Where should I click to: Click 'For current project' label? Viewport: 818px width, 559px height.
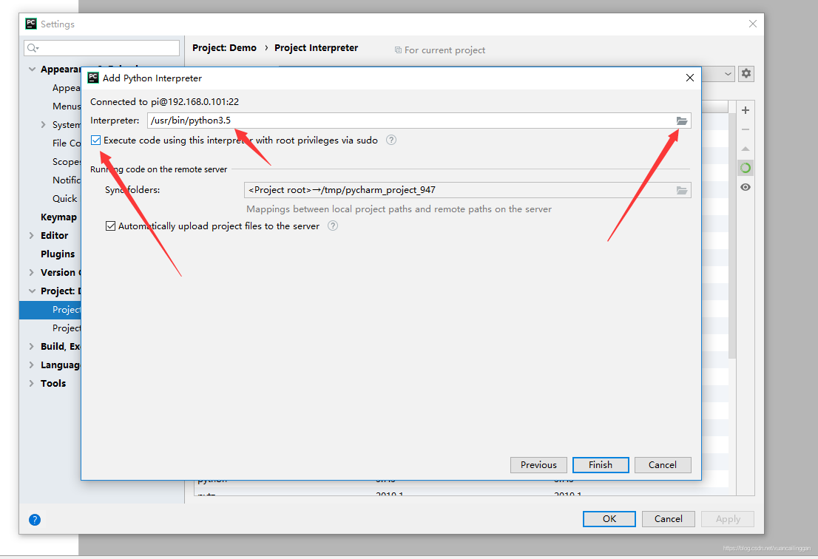coord(445,50)
